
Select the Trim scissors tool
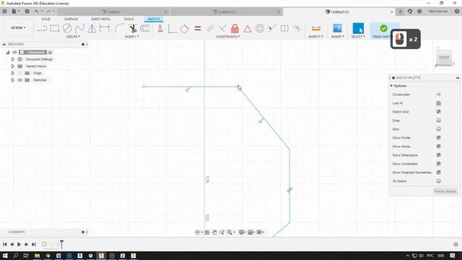133,29
